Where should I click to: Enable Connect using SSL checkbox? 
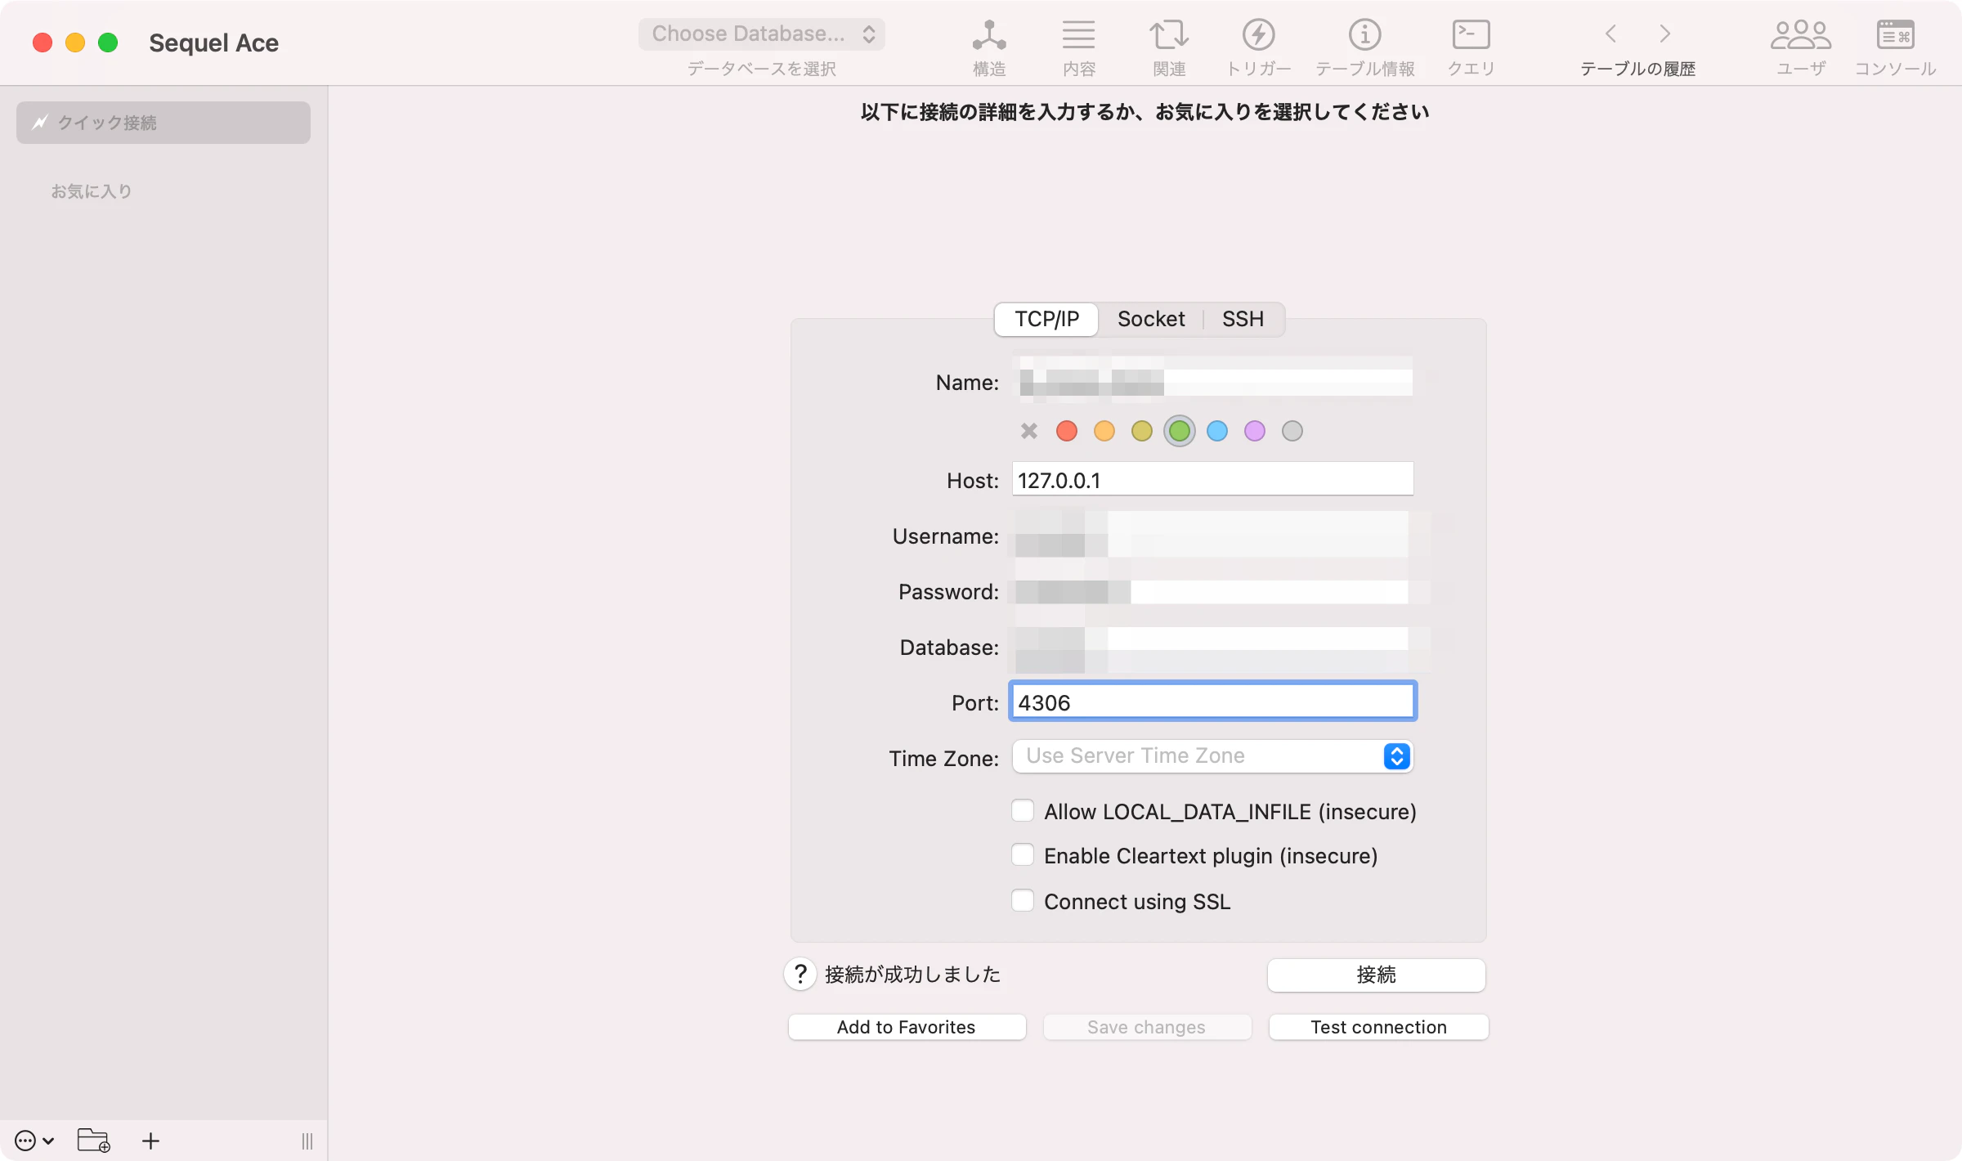(x=1023, y=900)
